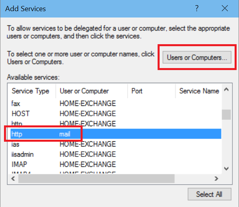
Task: Click the Service Name column header
Action: pyautogui.click(x=199, y=91)
